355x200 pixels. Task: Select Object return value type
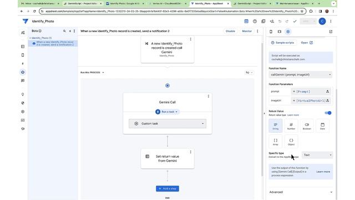click(x=291, y=142)
